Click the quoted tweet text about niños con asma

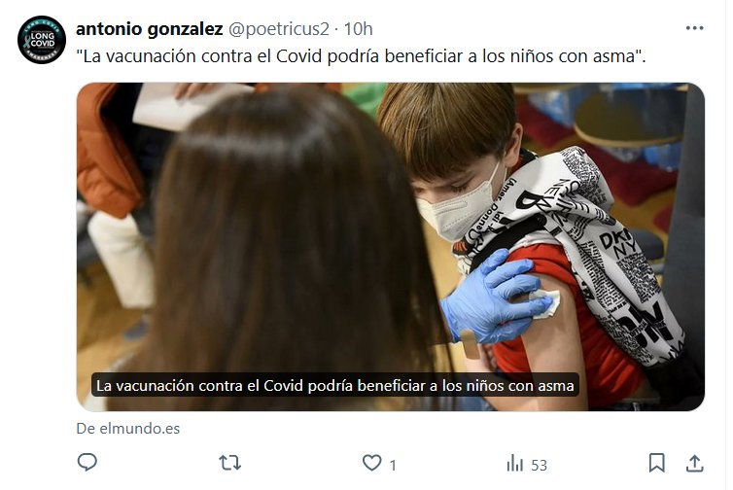coord(361,56)
